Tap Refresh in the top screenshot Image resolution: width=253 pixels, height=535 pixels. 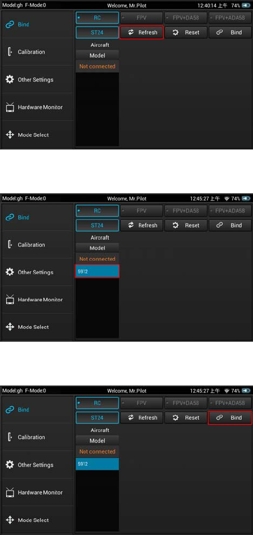[x=142, y=33]
